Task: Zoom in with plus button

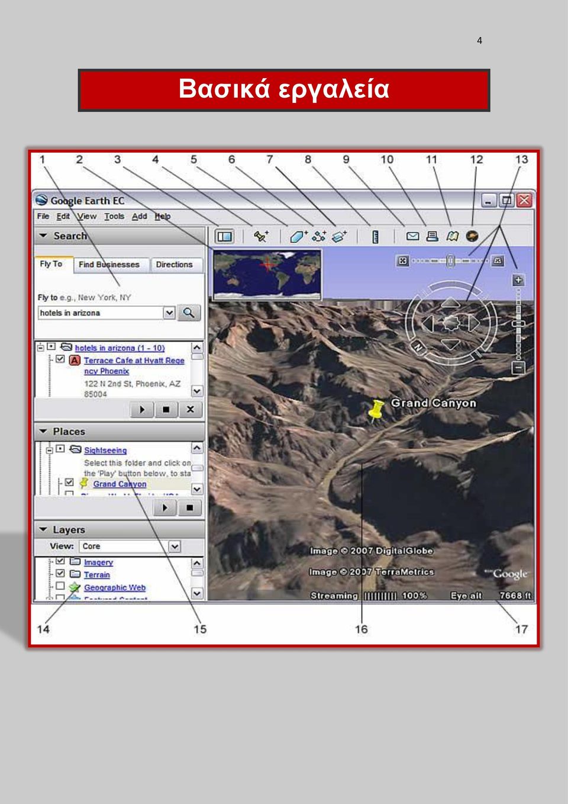Action: click(x=518, y=280)
